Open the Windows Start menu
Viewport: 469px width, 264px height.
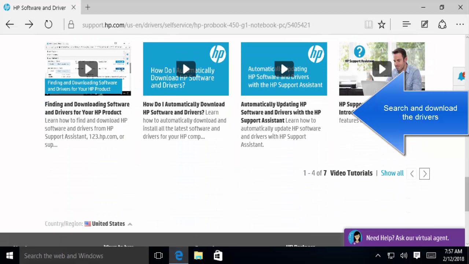tap(10, 256)
